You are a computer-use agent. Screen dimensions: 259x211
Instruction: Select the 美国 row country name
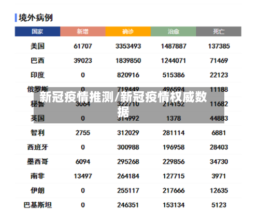(x=37, y=46)
